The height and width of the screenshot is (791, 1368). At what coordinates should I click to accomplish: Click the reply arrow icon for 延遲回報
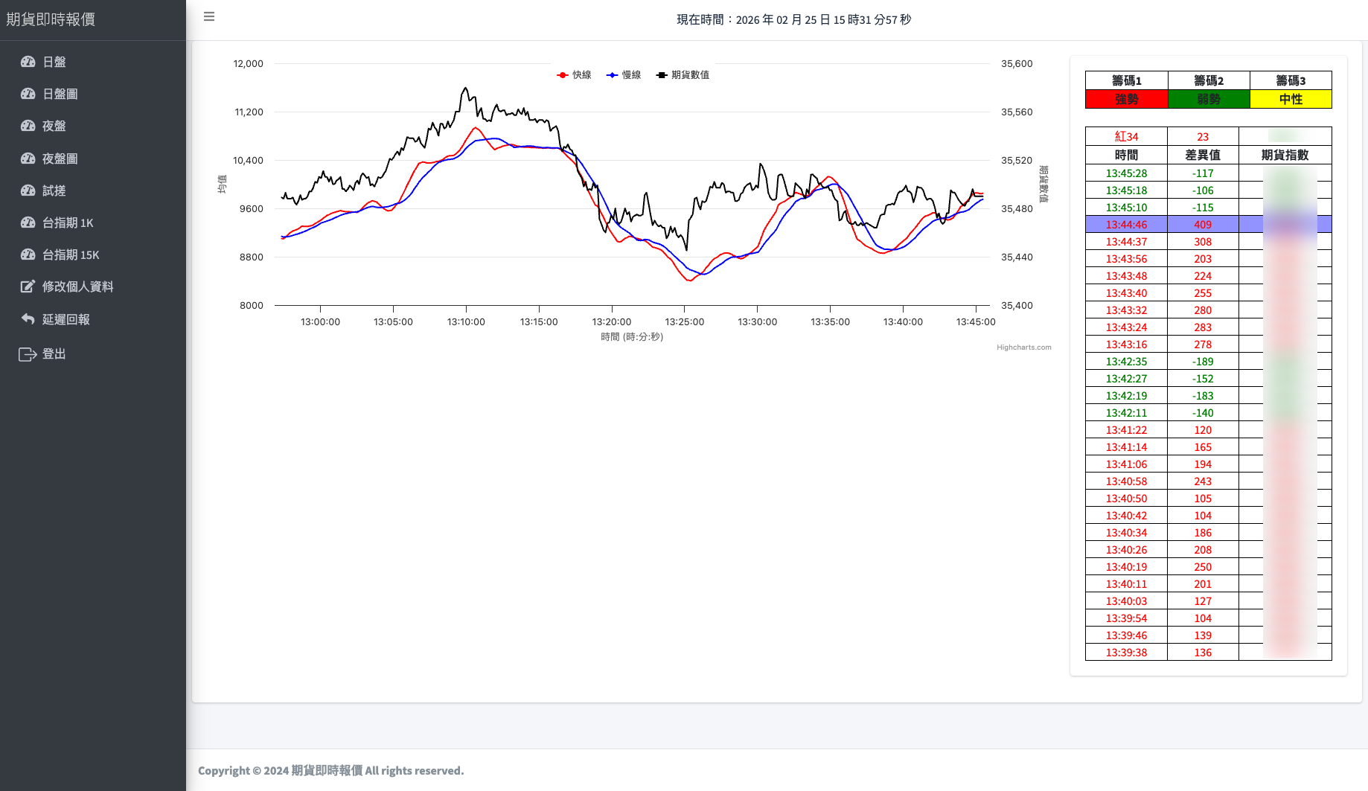tap(28, 319)
